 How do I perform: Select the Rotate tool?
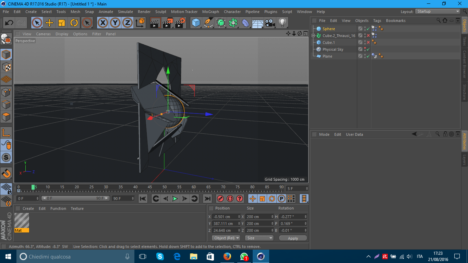[x=74, y=23]
